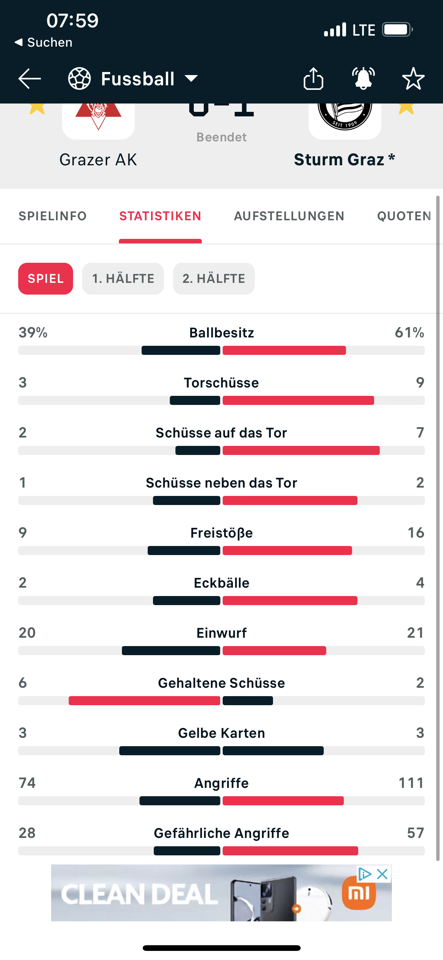
Task: Return to Suchen via status bar
Action: pyautogui.click(x=44, y=42)
